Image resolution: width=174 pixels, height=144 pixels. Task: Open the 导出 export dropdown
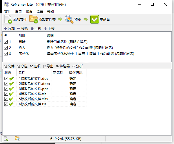pos(48,66)
